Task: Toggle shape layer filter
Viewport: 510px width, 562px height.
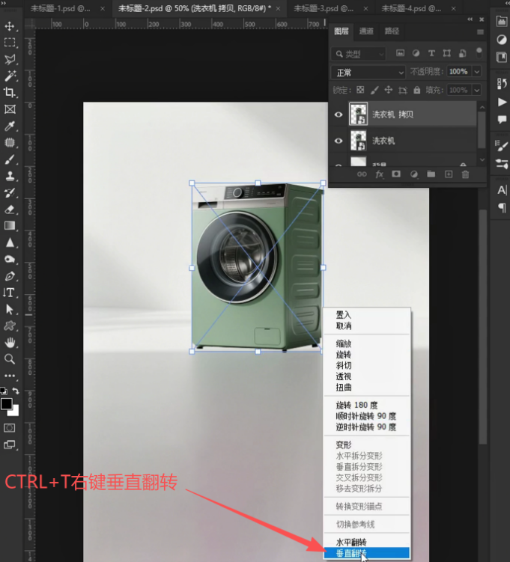Action: [447, 53]
